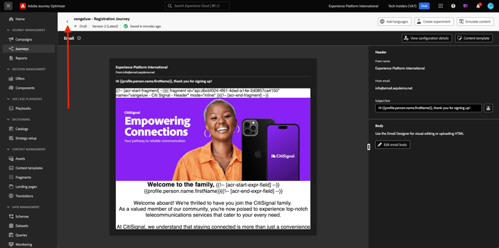The image size is (499, 248).
Task: Click View configuration details button
Action: pyautogui.click(x=426, y=38)
